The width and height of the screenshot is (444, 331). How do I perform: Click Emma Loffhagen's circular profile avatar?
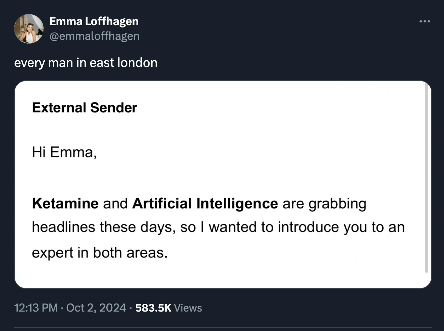pyautogui.click(x=29, y=29)
